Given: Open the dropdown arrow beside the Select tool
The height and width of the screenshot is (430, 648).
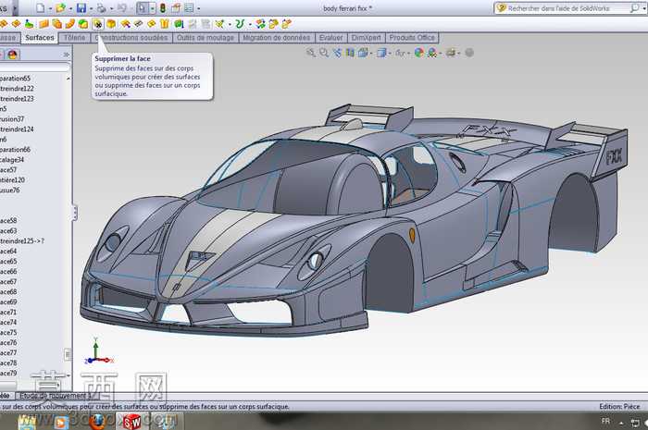Looking at the screenshot, I should click(x=152, y=7).
